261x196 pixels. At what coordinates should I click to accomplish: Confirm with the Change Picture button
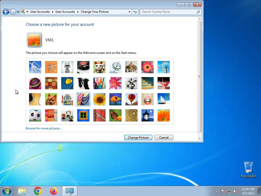tap(138, 138)
